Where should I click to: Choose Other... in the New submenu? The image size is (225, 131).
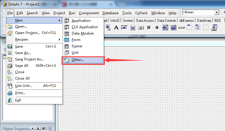click(83, 60)
